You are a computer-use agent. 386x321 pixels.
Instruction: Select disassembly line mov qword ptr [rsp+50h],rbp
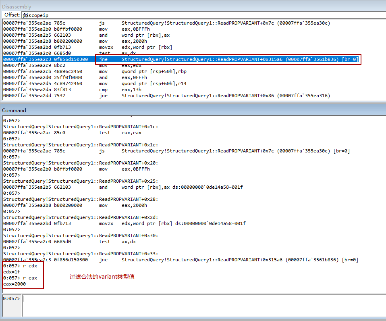95,71
